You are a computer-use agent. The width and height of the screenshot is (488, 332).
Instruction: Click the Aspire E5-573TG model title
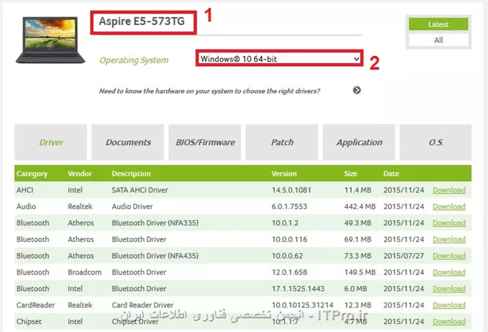[142, 22]
